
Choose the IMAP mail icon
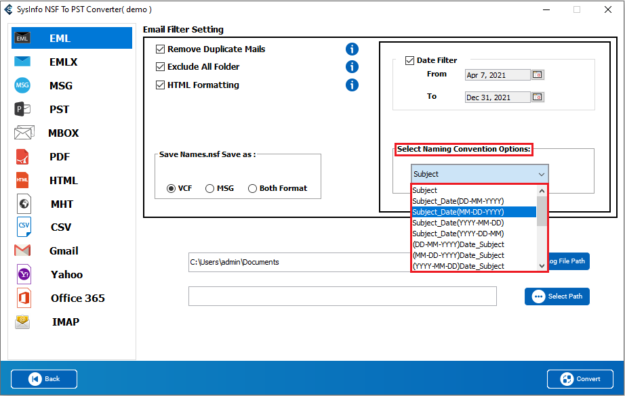click(x=22, y=322)
